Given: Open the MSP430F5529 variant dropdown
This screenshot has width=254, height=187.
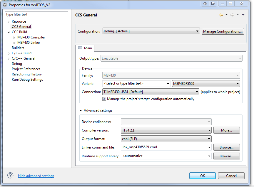Looking at the screenshot, I should (x=206, y=83).
